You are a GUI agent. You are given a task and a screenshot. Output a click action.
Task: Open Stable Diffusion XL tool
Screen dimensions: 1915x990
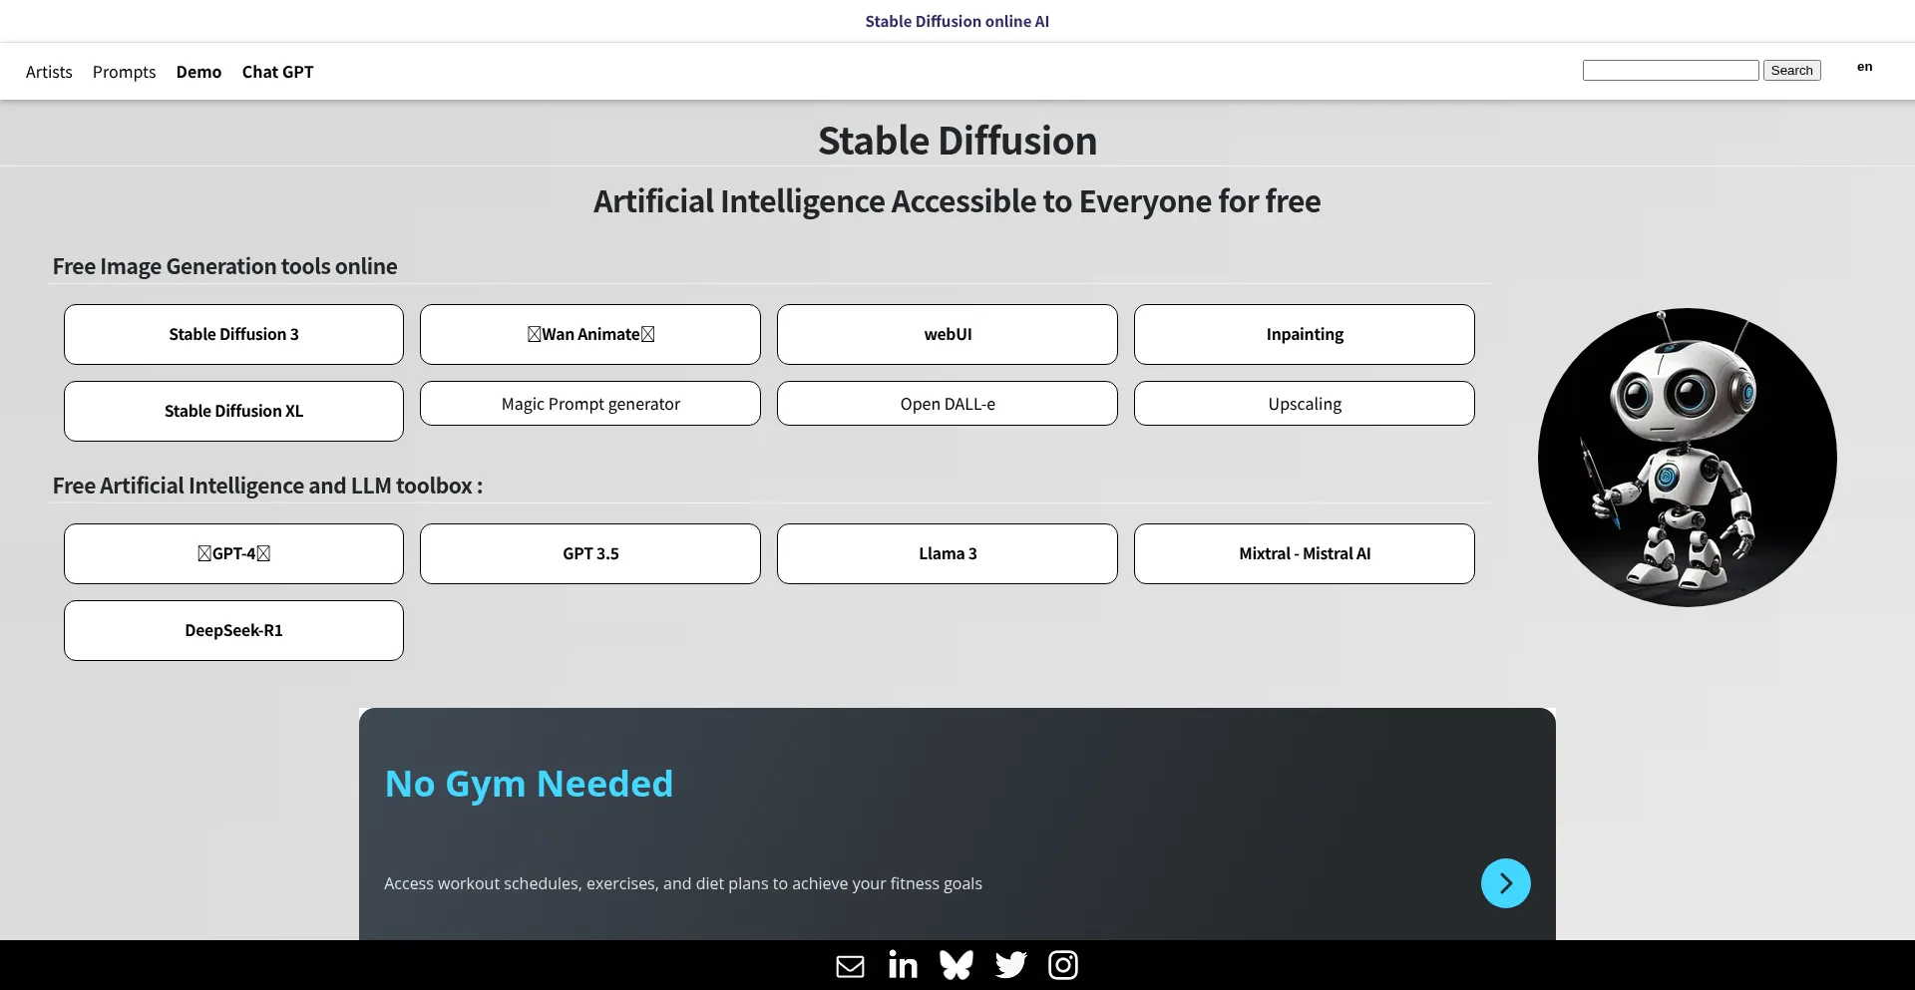point(233,411)
